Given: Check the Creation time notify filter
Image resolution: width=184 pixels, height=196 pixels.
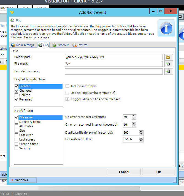Looking at the screenshot, I should [17, 144].
